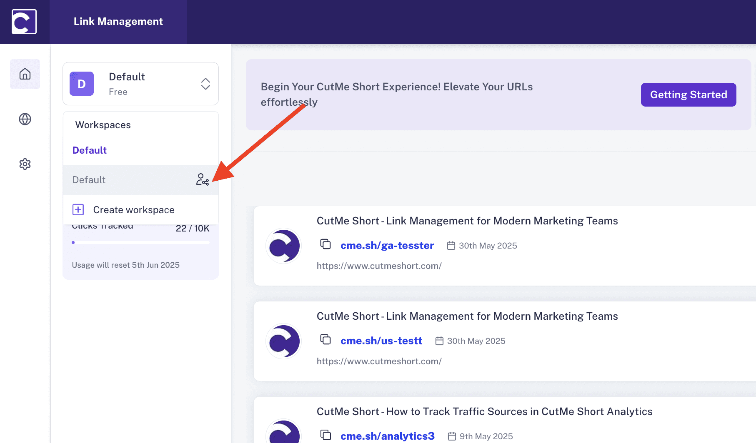Viewport: 756px width, 443px height.
Task: Open the Settings gear icon in the sidebar
Action: [25, 164]
